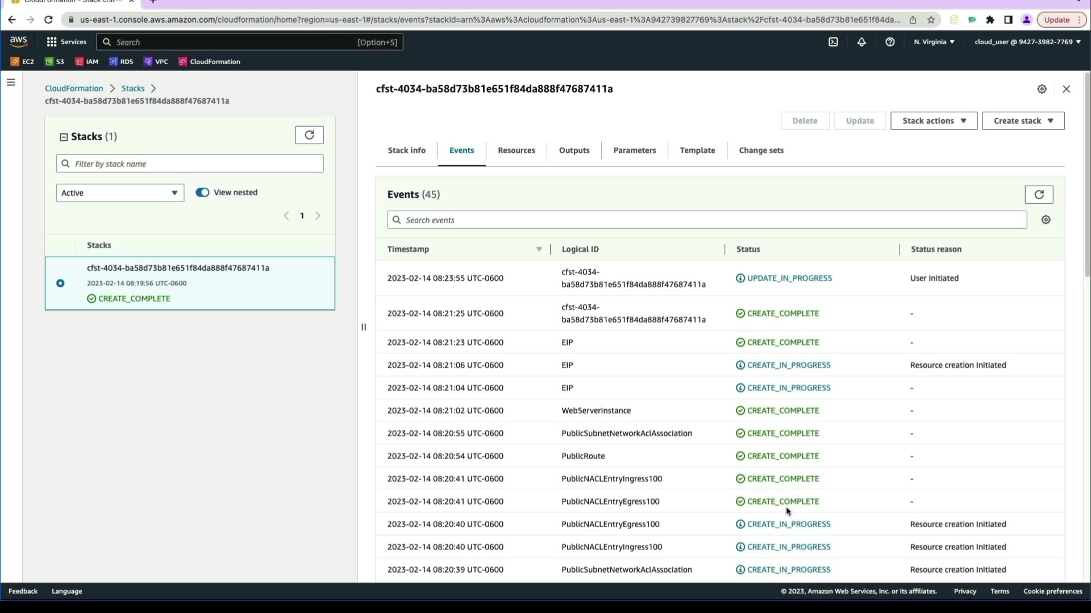Open events table preferences gear
The image size is (1091, 613).
(1046, 220)
